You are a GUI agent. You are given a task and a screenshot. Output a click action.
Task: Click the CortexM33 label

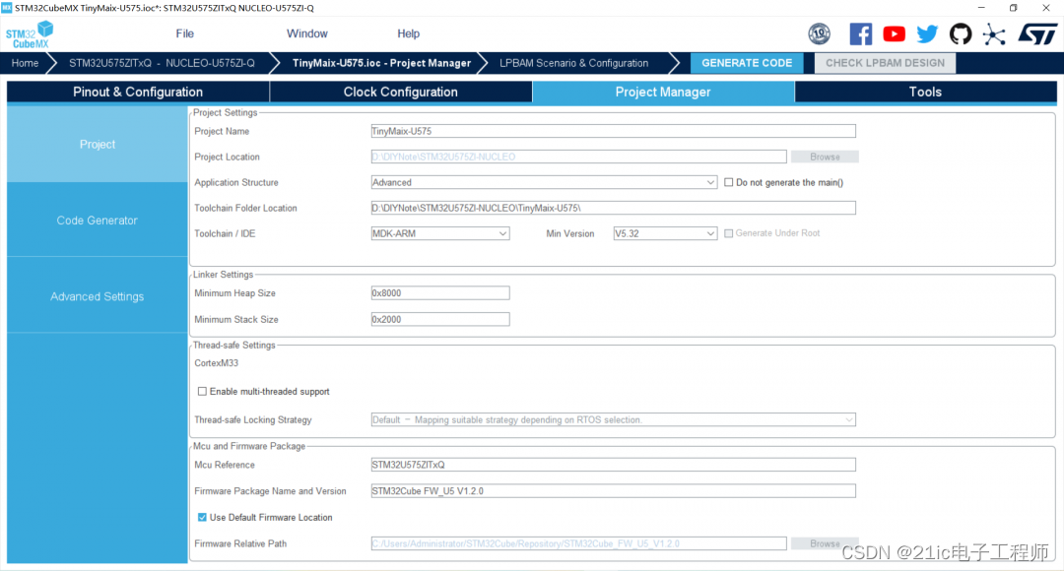[217, 363]
